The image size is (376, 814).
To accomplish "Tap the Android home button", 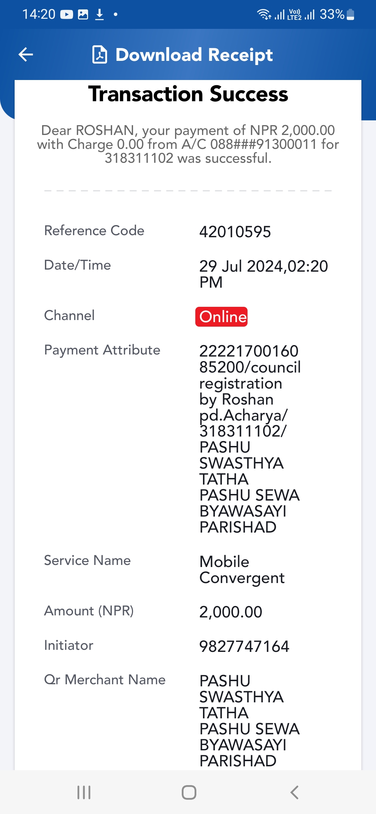I will tap(189, 792).
